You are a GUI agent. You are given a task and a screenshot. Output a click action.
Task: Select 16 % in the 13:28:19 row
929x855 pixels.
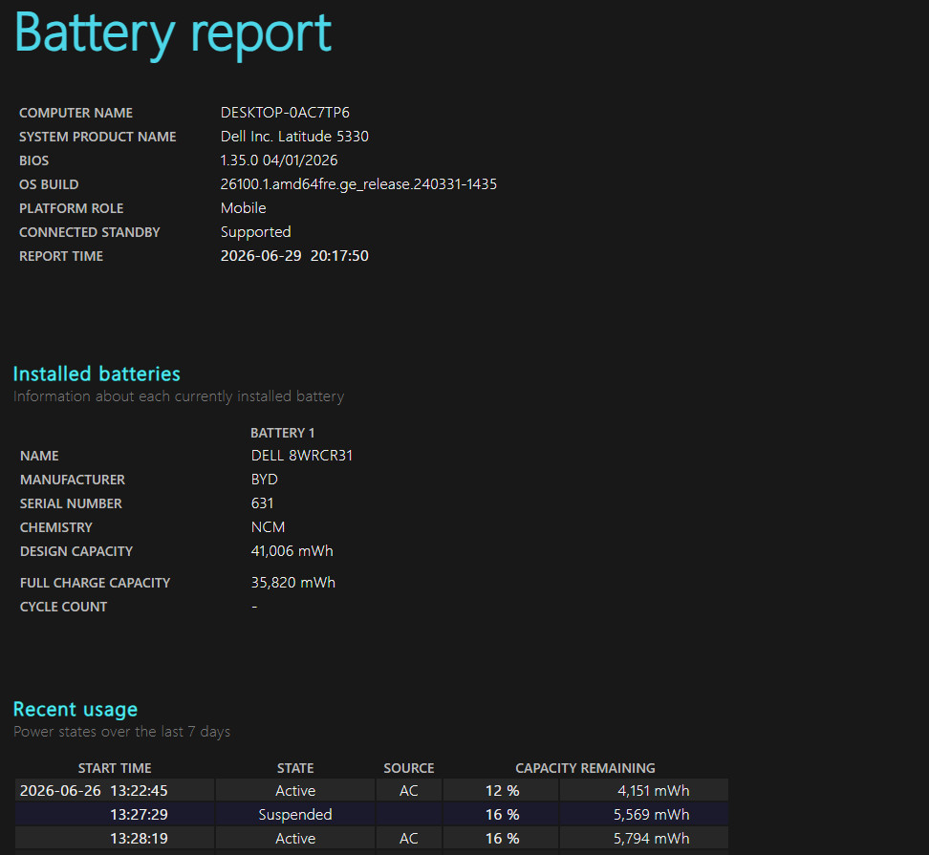coord(502,839)
